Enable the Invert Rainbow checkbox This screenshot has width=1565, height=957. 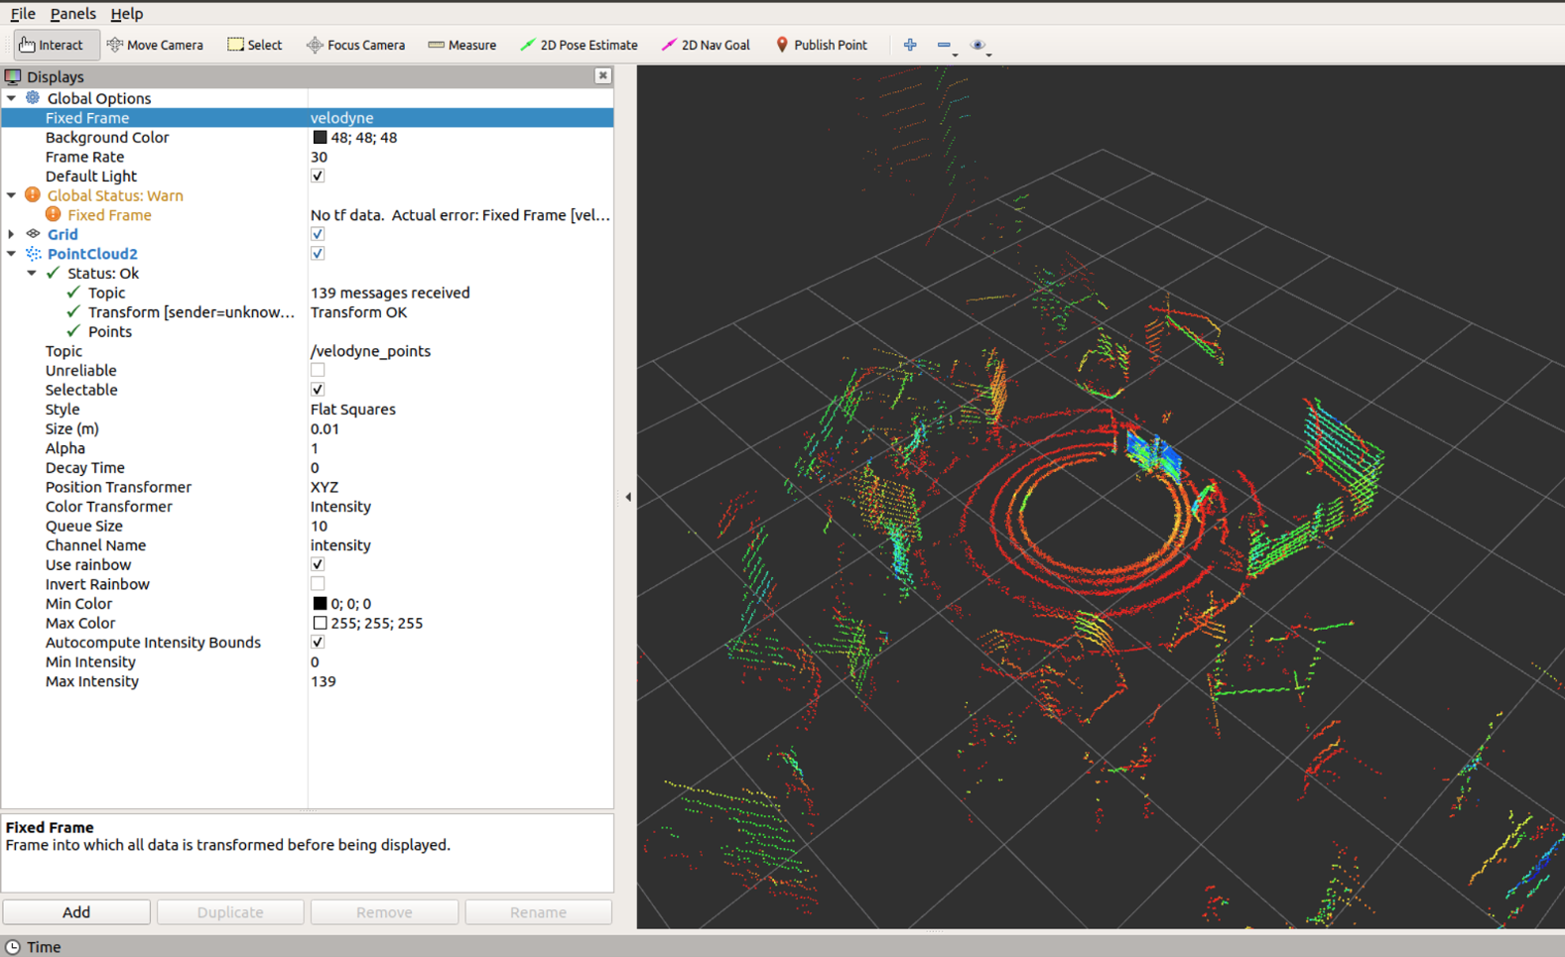(x=318, y=584)
